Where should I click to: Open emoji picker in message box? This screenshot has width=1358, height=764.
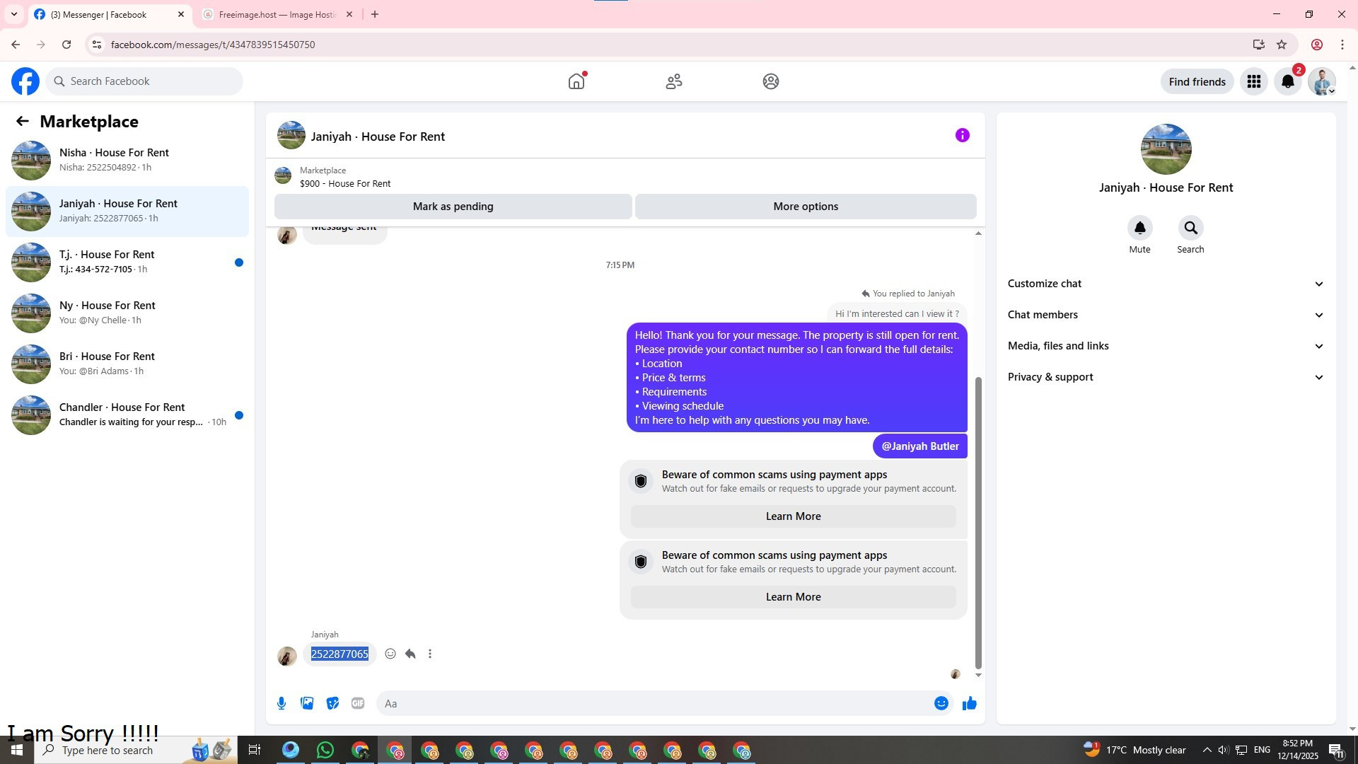941,703
